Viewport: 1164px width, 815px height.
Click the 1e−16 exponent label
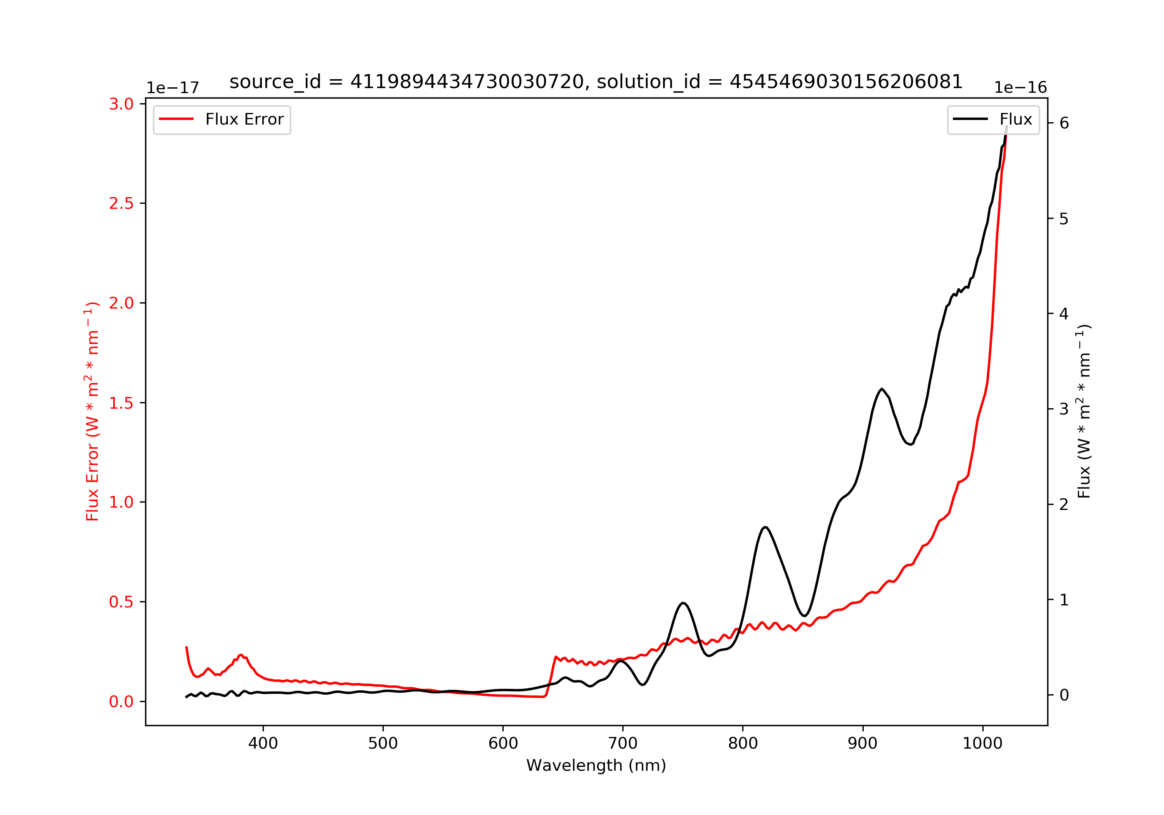click(1020, 88)
